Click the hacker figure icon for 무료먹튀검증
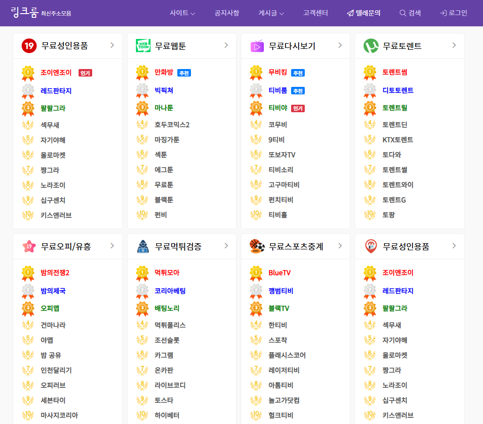Image resolution: width=483 pixels, height=424 pixels. pyautogui.click(x=143, y=247)
